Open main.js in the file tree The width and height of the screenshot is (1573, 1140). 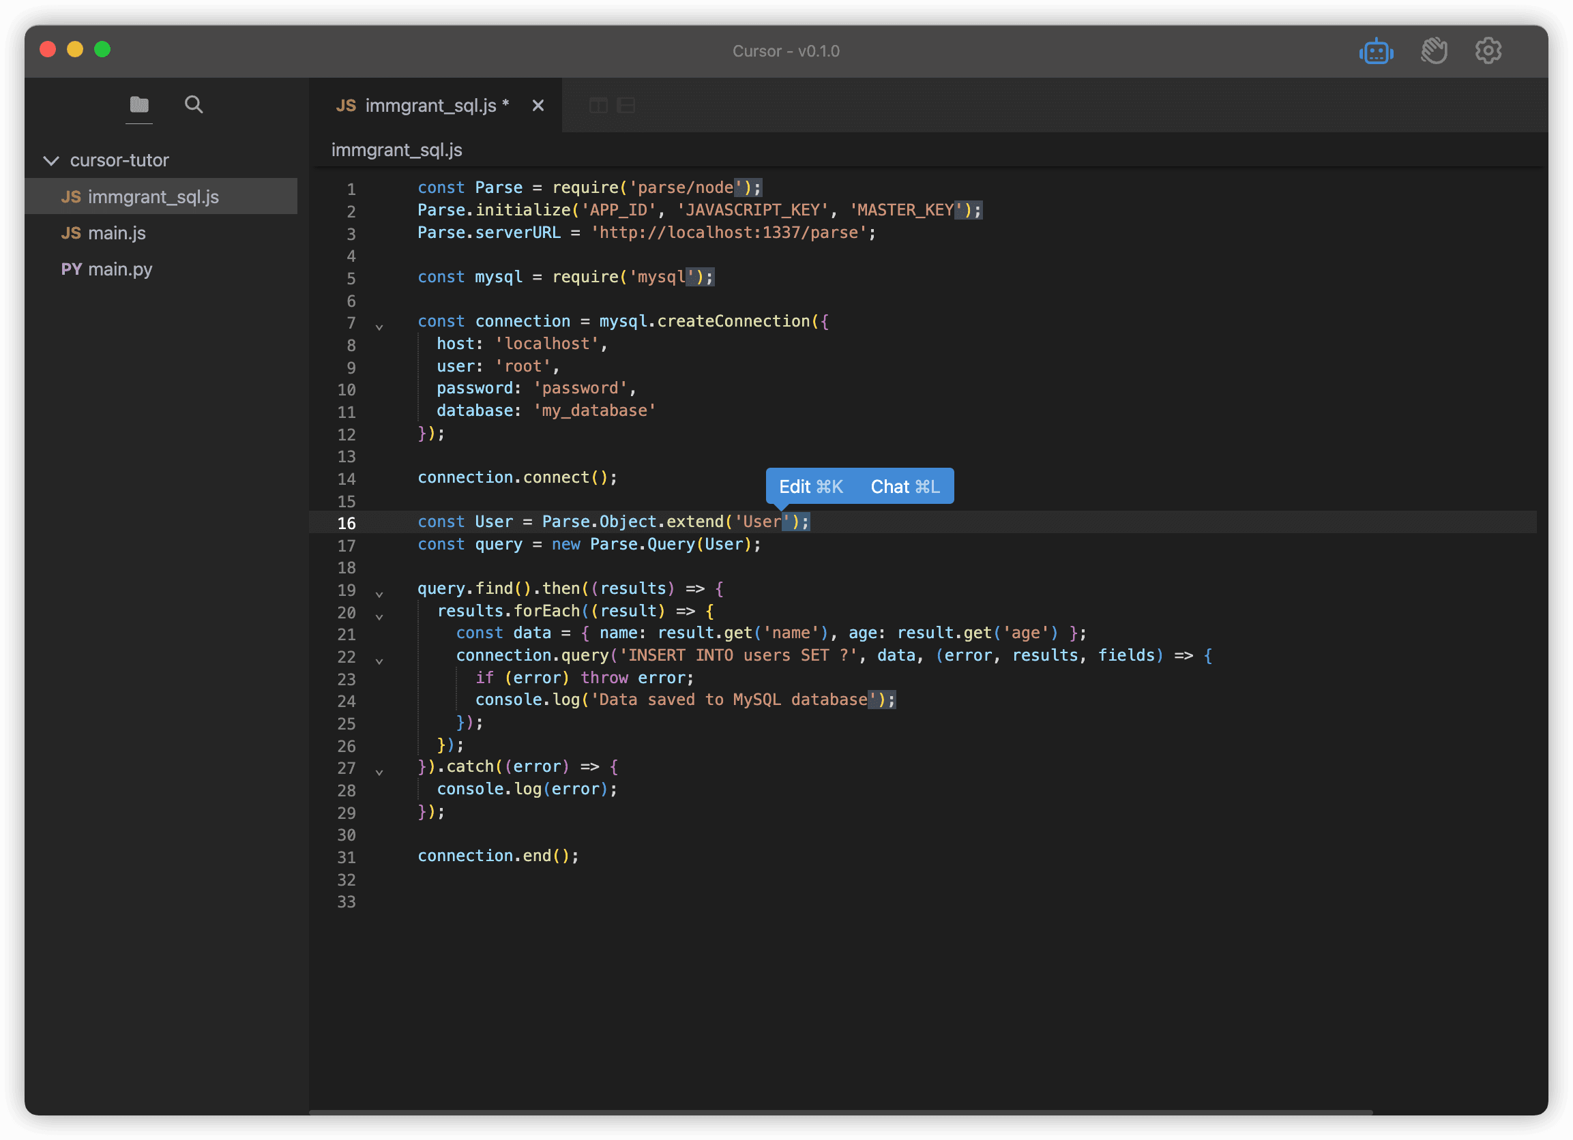click(162, 232)
